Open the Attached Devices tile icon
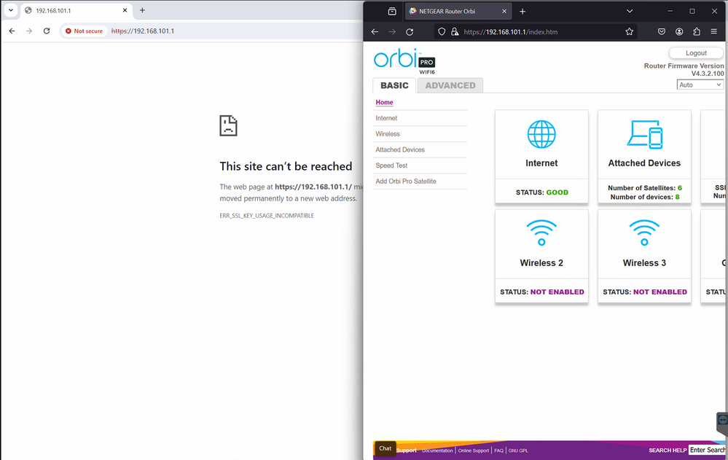 (644, 134)
